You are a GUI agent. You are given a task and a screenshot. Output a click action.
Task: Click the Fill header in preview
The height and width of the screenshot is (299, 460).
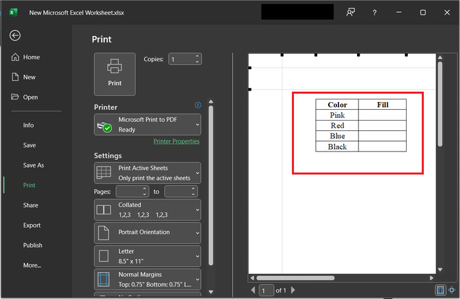coord(383,105)
